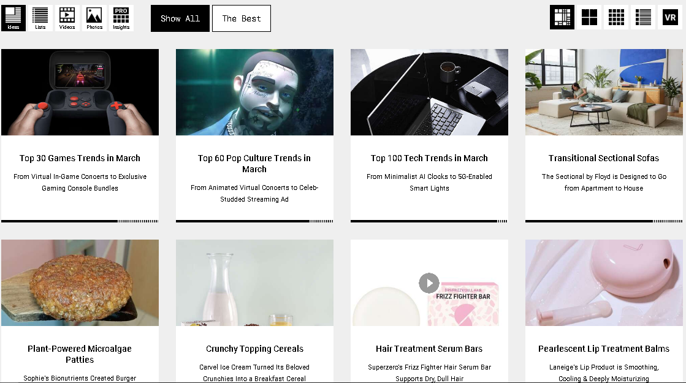Switch to the small dense grid layout
686x383 pixels.
pyautogui.click(x=616, y=18)
